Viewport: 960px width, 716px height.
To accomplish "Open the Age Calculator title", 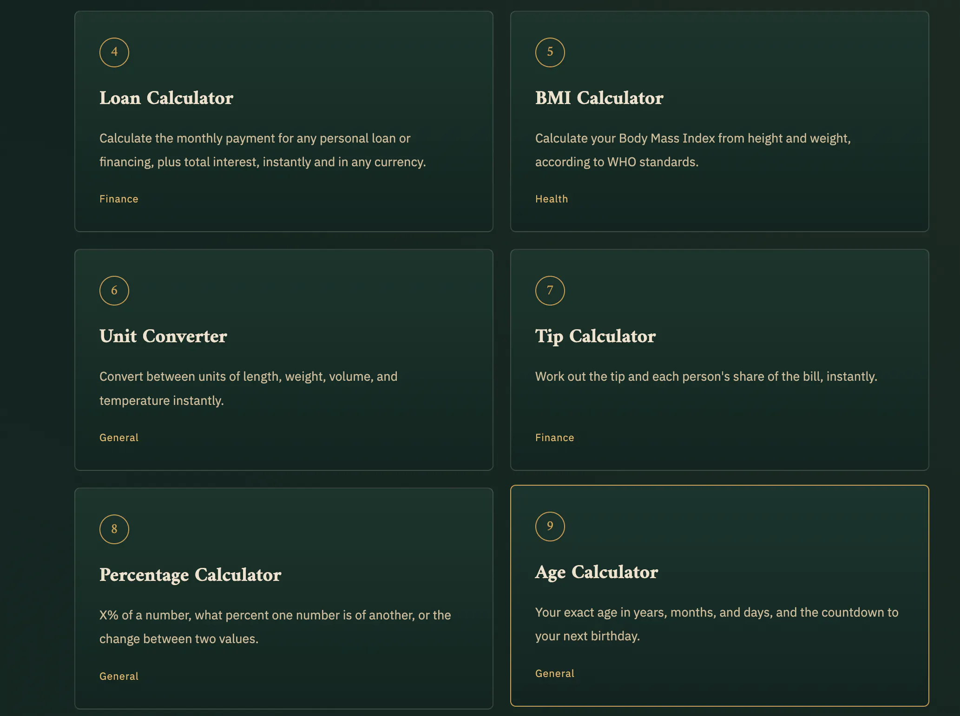I will click(597, 573).
